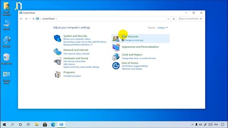Select the Recycle Bin desktop icon

coord(6,59)
